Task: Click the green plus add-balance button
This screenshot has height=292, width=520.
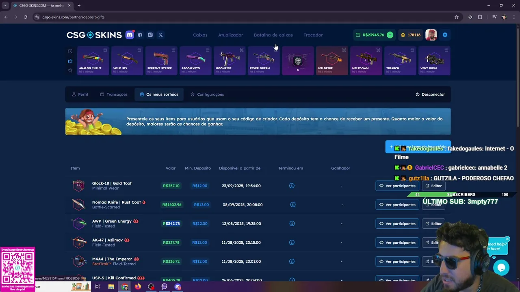Action: point(390,35)
